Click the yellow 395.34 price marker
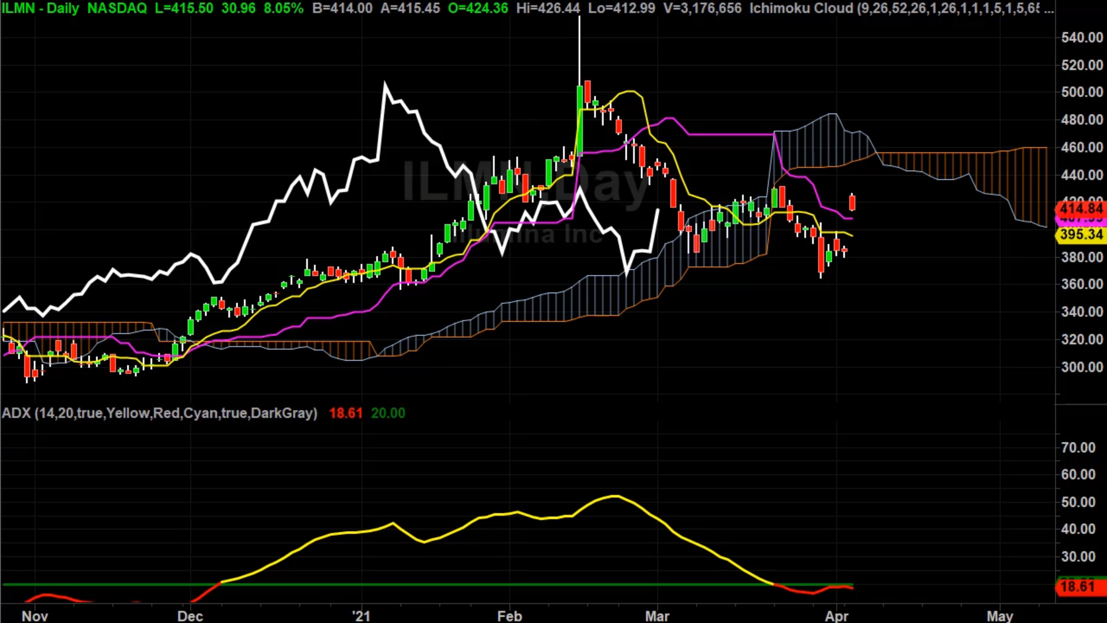 click(x=1081, y=234)
